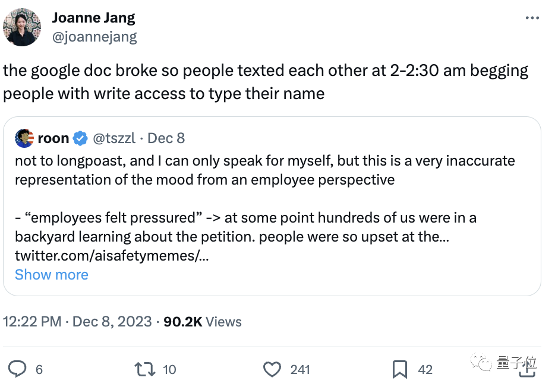Screen dimensions: 555x387
Task: Open roon's small avatar picture
Action: (24, 138)
